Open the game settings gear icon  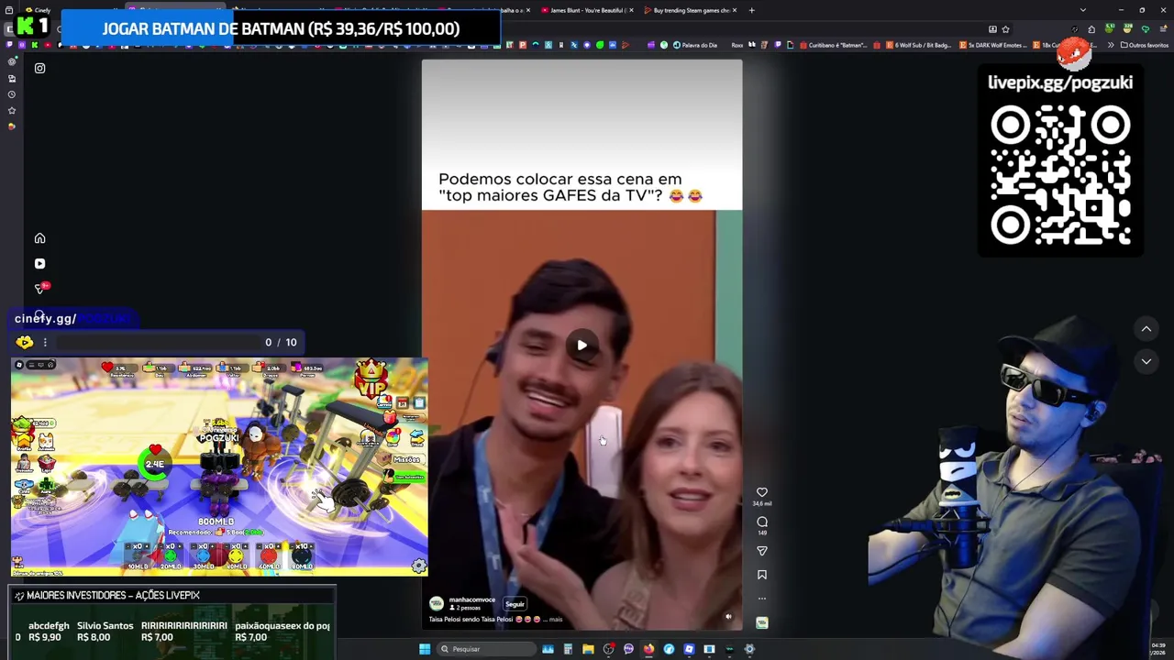tap(418, 566)
